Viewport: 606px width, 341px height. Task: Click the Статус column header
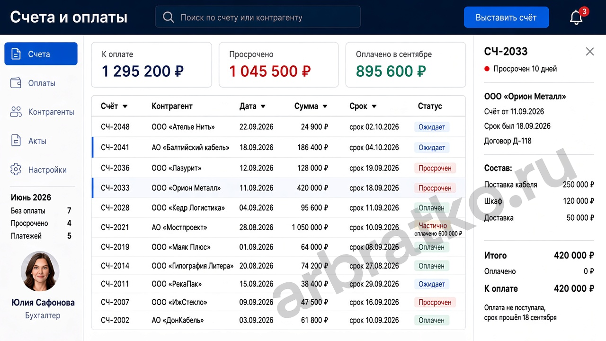point(430,106)
